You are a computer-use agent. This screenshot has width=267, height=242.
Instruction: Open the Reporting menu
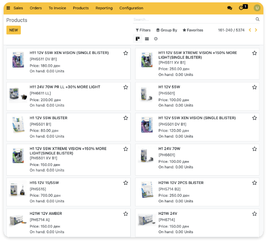(104, 8)
